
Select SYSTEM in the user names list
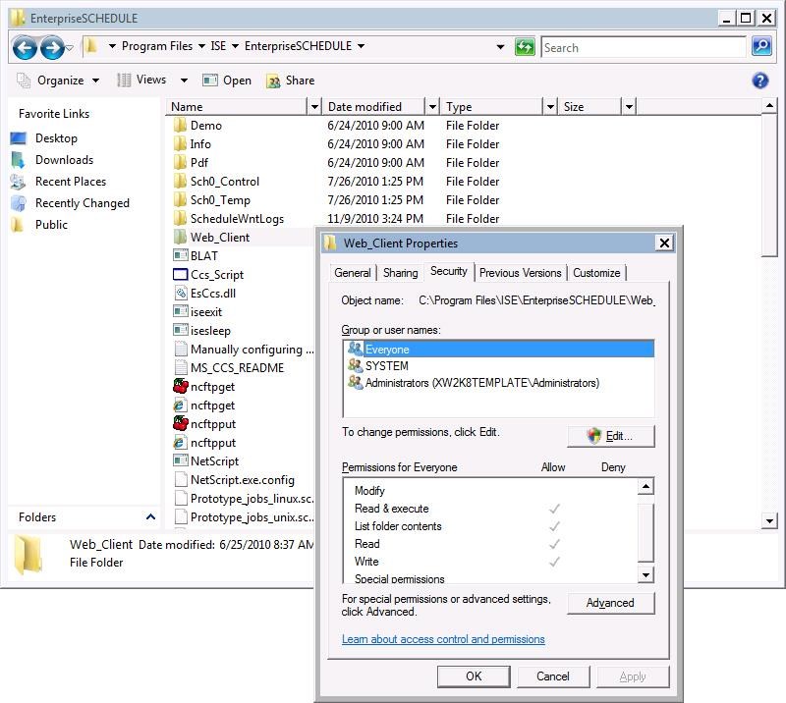[x=386, y=366]
